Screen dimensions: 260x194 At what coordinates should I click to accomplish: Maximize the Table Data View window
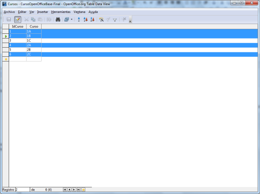(242, 3)
